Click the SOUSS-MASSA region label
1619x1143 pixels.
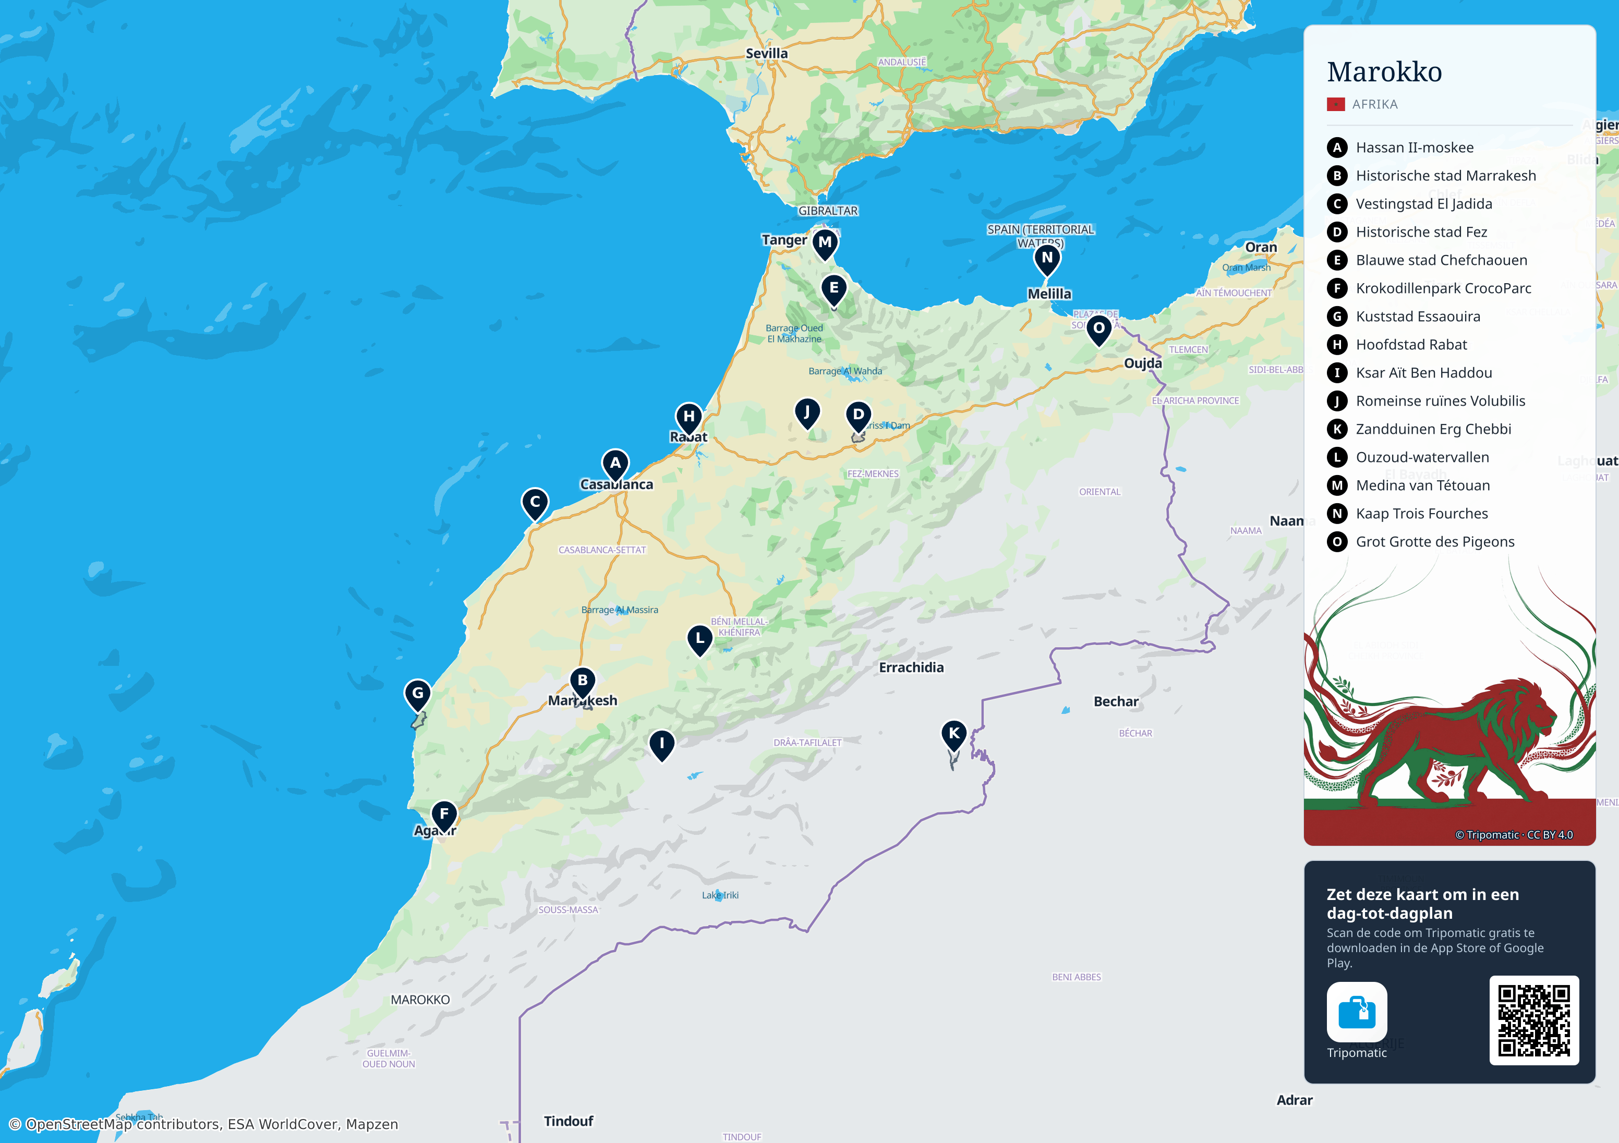[x=569, y=910]
